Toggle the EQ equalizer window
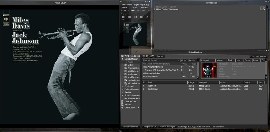 click(x=129, y=11)
